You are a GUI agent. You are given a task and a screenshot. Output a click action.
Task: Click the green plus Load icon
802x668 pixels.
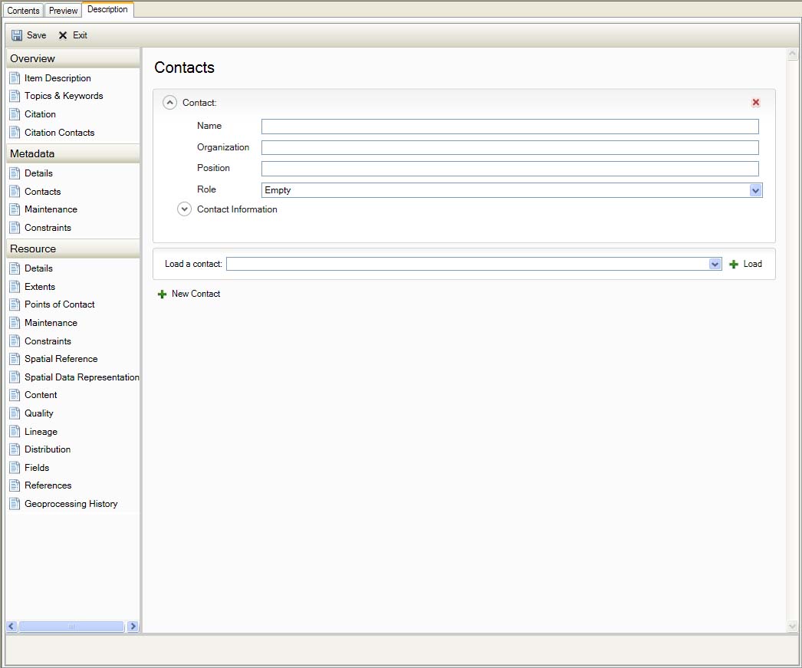734,264
